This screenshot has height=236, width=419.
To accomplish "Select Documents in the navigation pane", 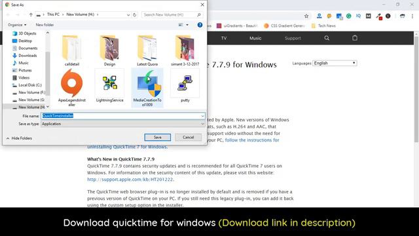I will click(25, 48).
